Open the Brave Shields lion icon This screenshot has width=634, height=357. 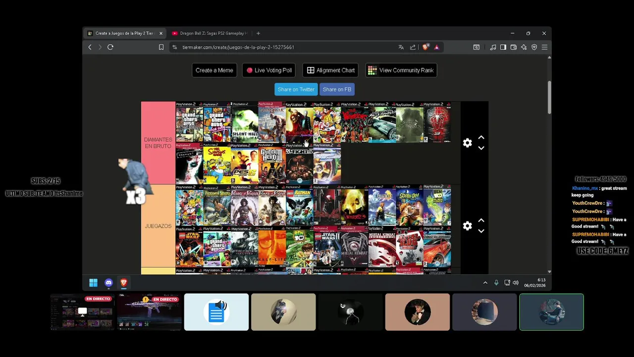425,47
